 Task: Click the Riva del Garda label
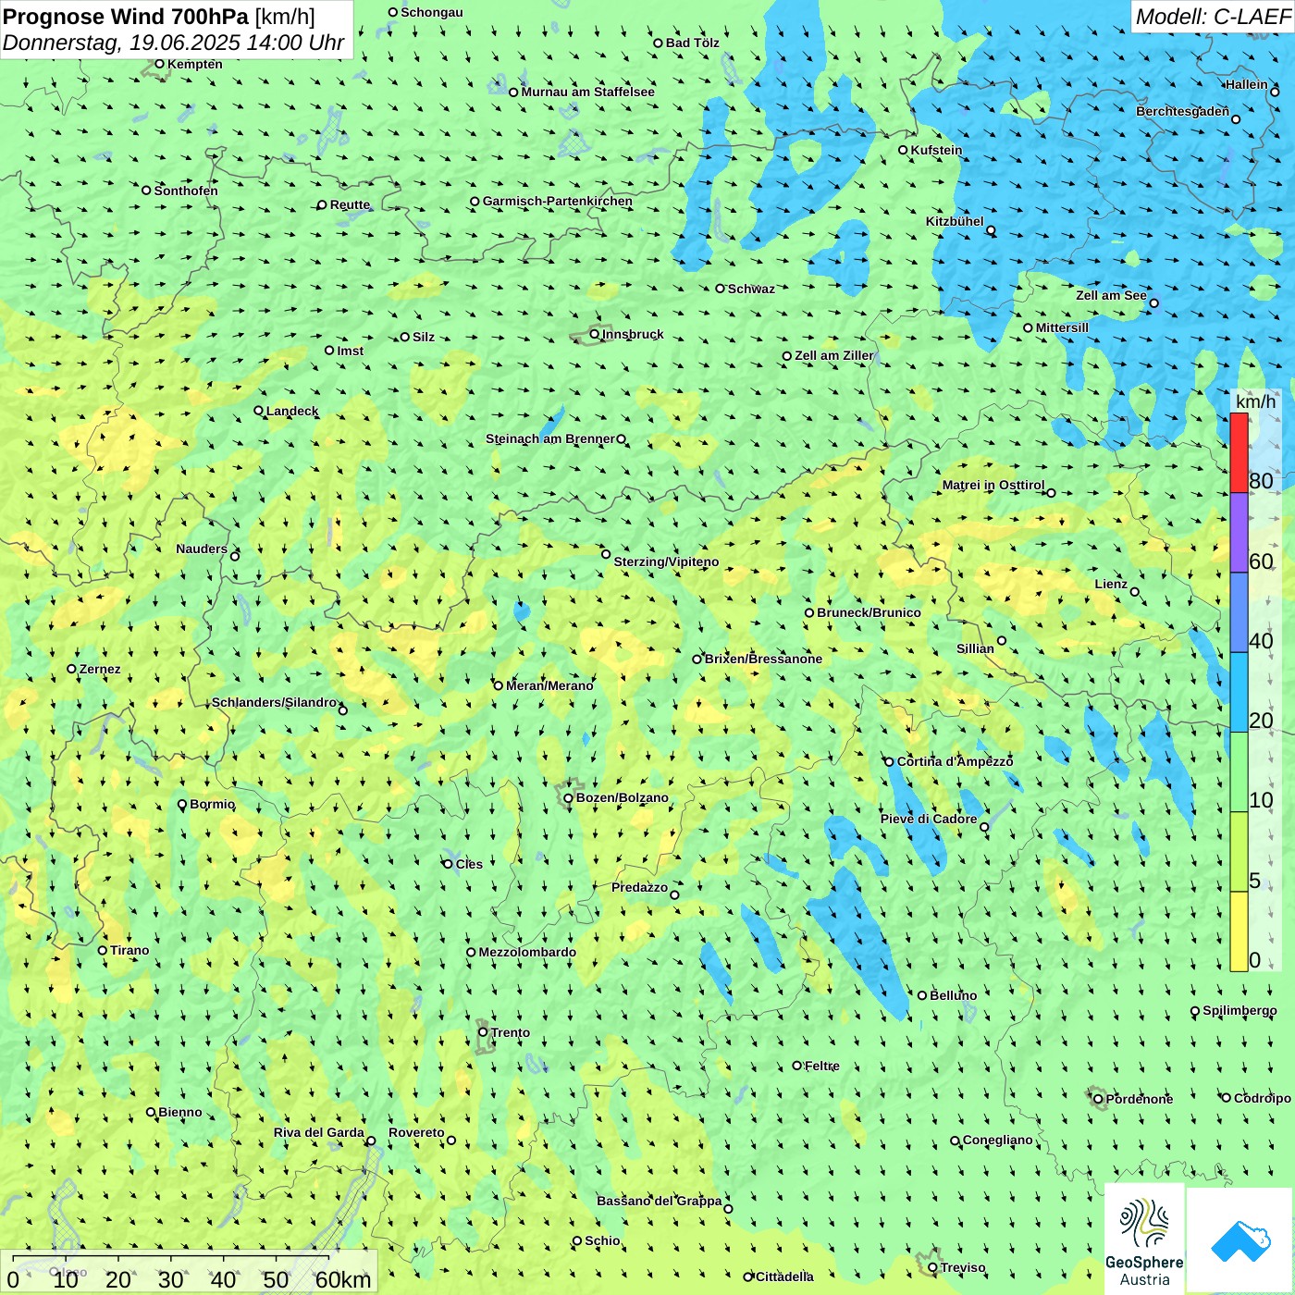point(318,1132)
